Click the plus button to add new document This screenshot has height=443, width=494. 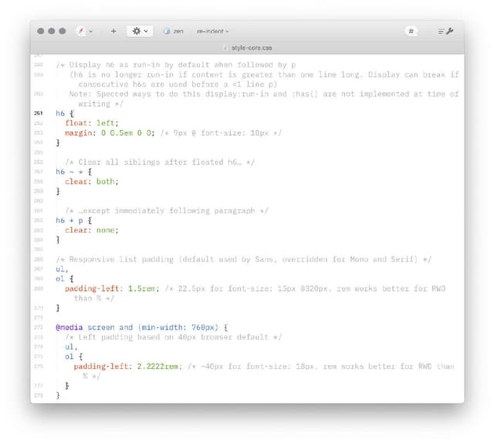tap(113, 31)
